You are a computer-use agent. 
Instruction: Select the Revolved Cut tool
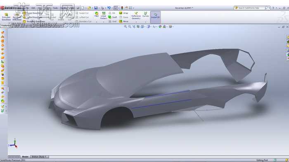70,17
